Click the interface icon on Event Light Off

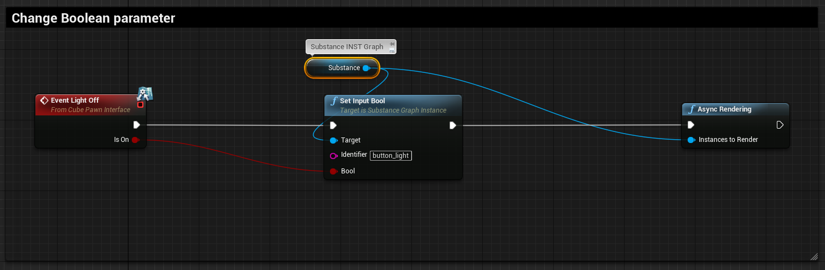tap(145, 93)
